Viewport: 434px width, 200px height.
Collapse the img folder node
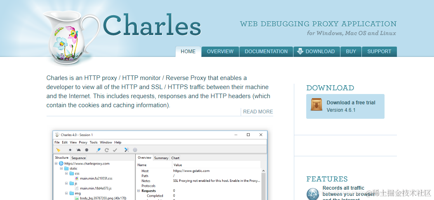click(66, 193)
